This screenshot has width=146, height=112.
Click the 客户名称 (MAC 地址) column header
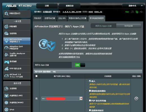point(62,76)
